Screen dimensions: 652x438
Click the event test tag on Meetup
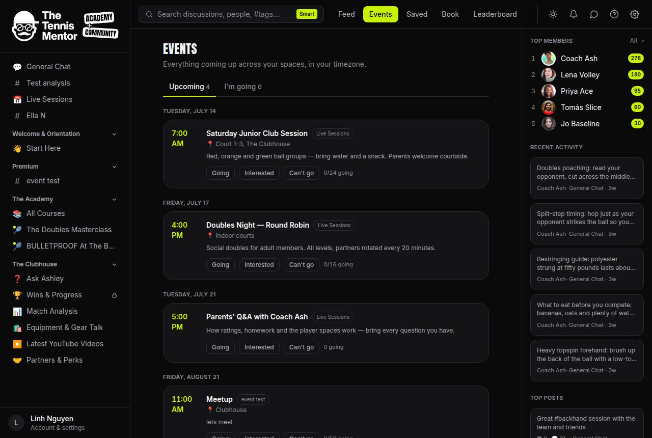(x=253, y=399)
